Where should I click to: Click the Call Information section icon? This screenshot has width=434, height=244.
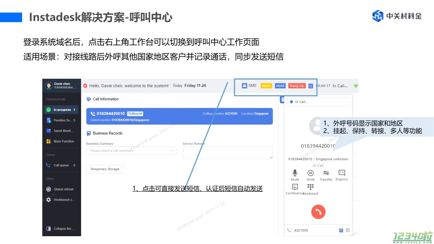coord(89,99)
